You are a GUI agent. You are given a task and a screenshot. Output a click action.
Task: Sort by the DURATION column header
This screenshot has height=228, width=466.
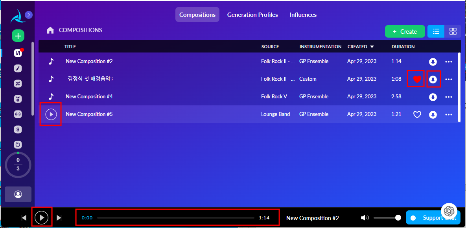pos(403,47)
